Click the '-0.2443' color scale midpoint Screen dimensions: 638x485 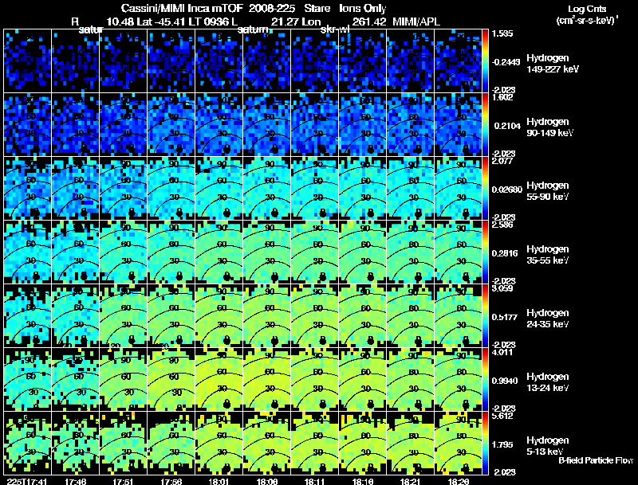coord(506,62)
